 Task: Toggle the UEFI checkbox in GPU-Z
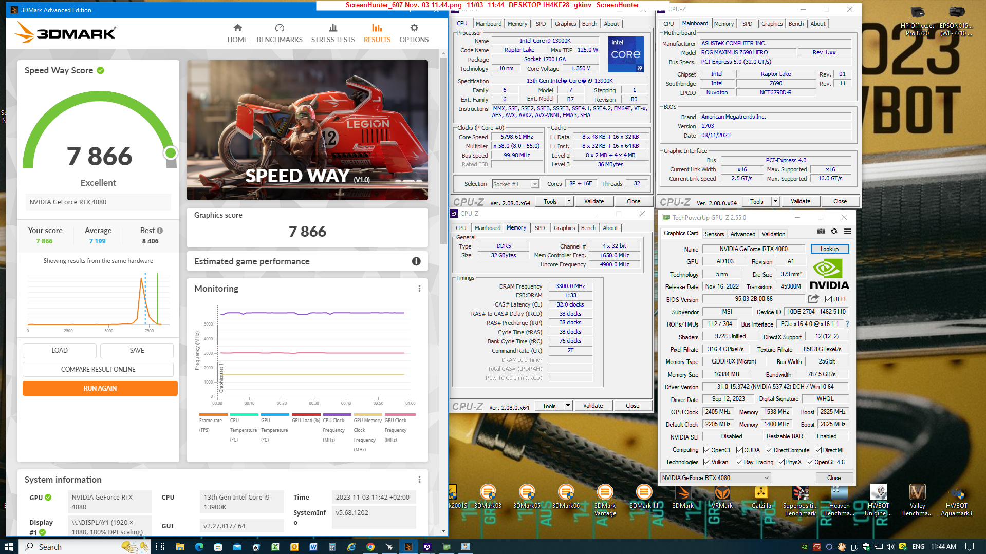click(828, 299)
